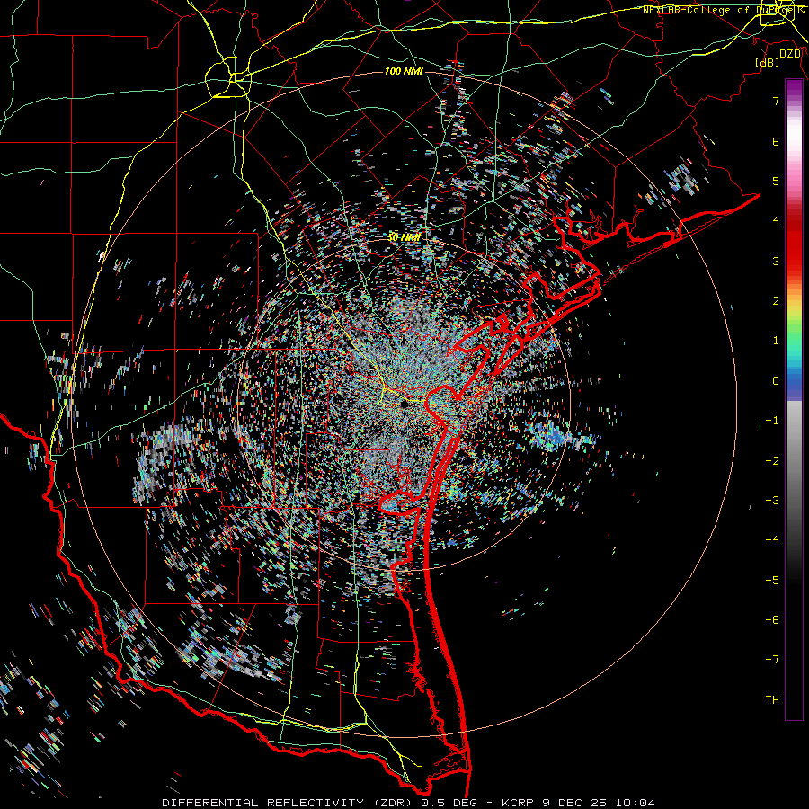The width and height of the screenshot is (809, 809).
Task: Click the "9 DEC 25" date in caption
Action: tap(574, 803)
